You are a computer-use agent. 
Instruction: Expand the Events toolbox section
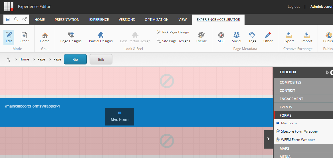coord(304,107)
